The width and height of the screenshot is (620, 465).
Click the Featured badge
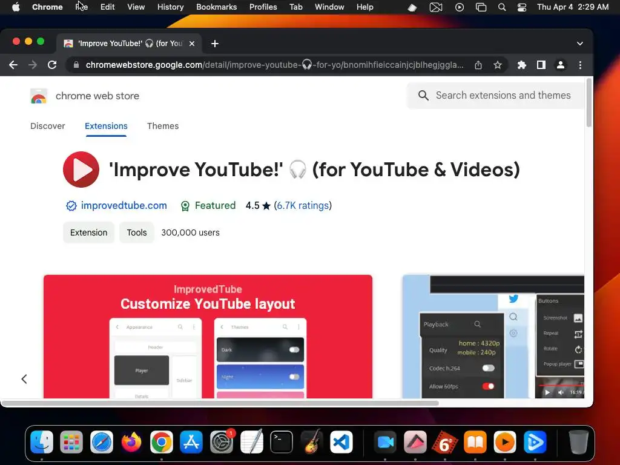(x=208, y=206)
